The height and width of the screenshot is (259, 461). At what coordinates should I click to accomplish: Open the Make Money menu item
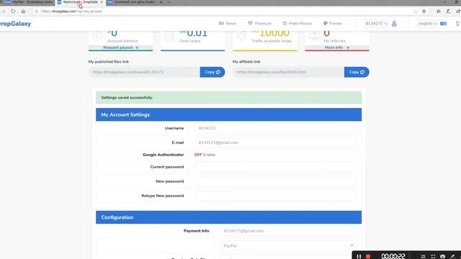297,24
